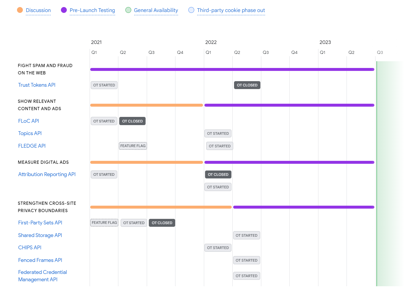
Task: Open the Discussion legend link
Action: (38, 10)
